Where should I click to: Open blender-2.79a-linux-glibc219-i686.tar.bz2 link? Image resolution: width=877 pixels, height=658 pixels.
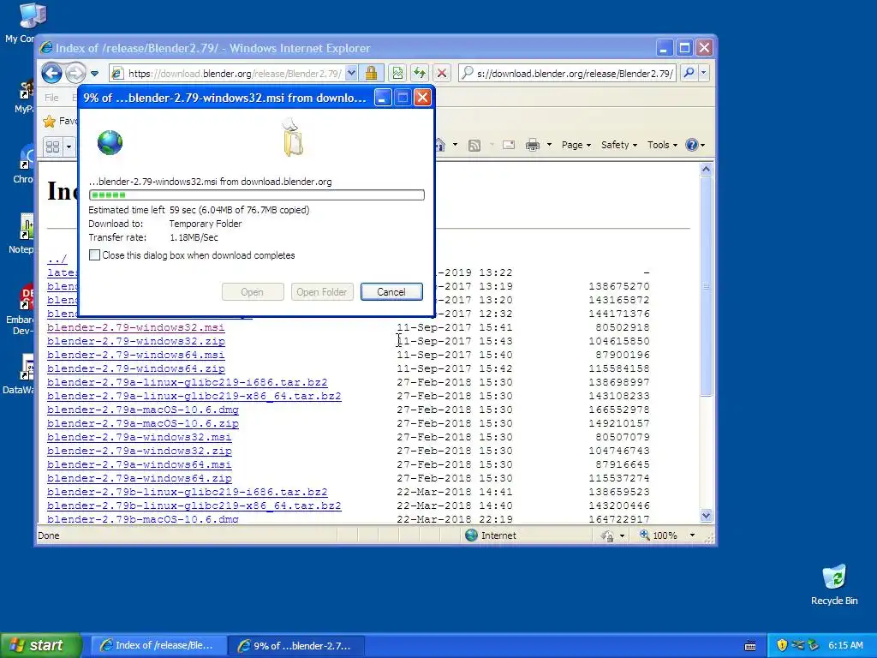(x=188, y=382)
